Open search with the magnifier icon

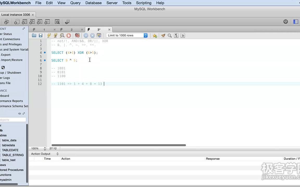170,35
